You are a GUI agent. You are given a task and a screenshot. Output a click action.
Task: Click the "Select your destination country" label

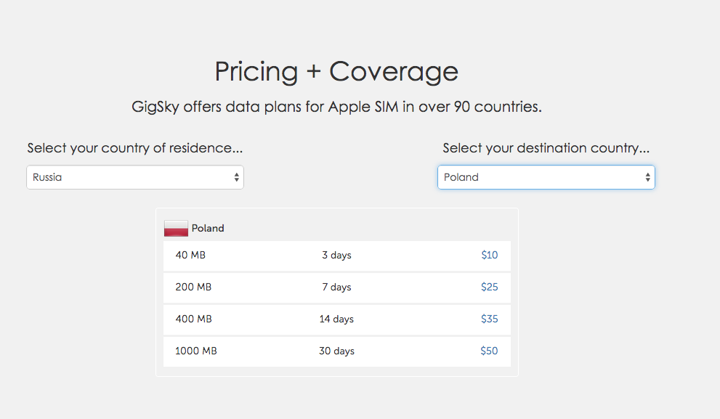tap(546, 148)
